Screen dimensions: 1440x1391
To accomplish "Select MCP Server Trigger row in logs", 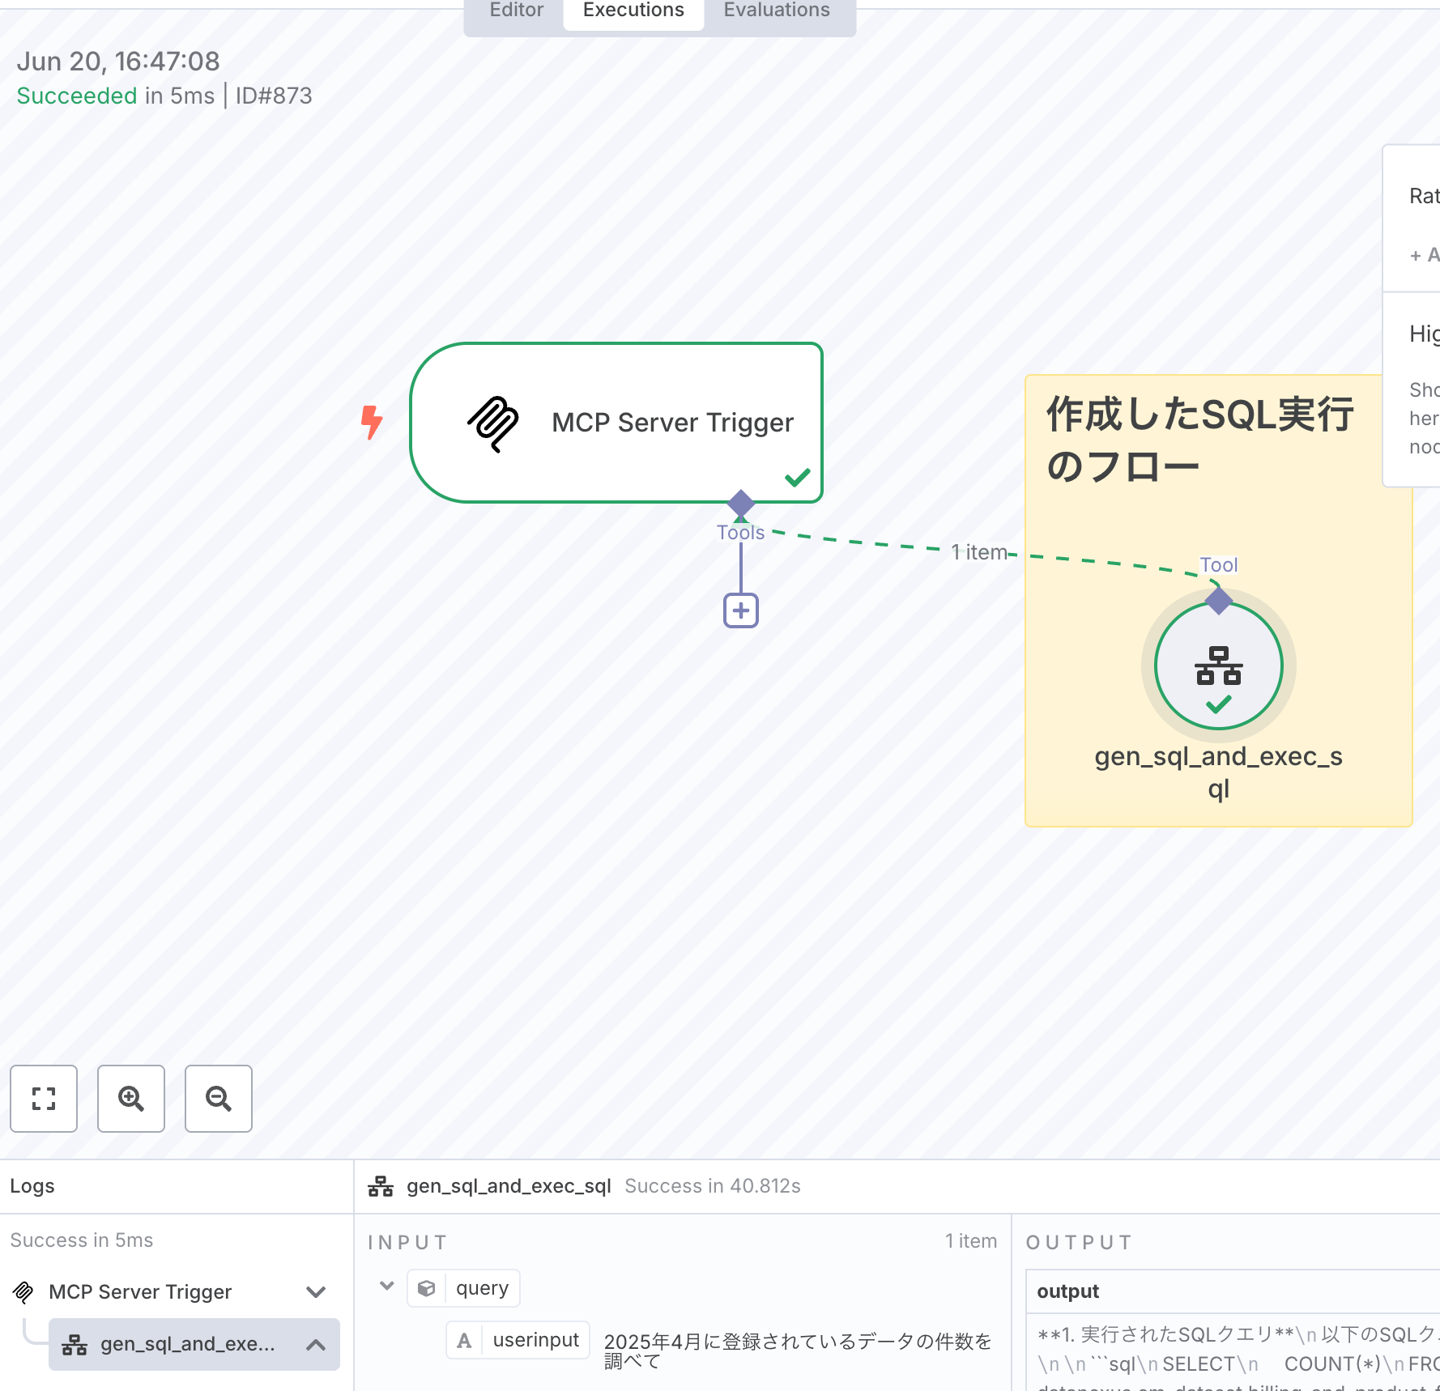I will pyautogui.click(x=170, y=1292).
